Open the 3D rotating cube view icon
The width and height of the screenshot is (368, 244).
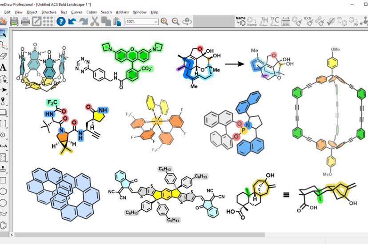tap(187, 21)
